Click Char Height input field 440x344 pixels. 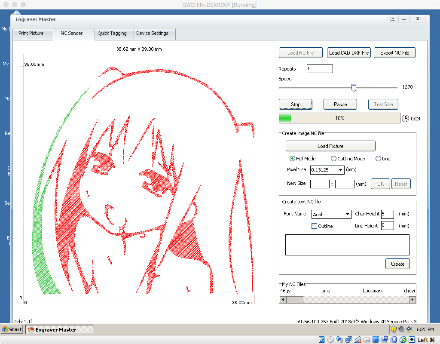click(x=388, y=214)
